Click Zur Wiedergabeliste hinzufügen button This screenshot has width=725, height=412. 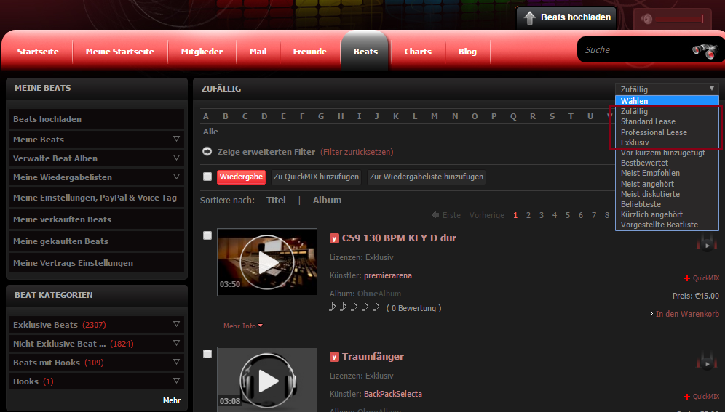(427, 177)
